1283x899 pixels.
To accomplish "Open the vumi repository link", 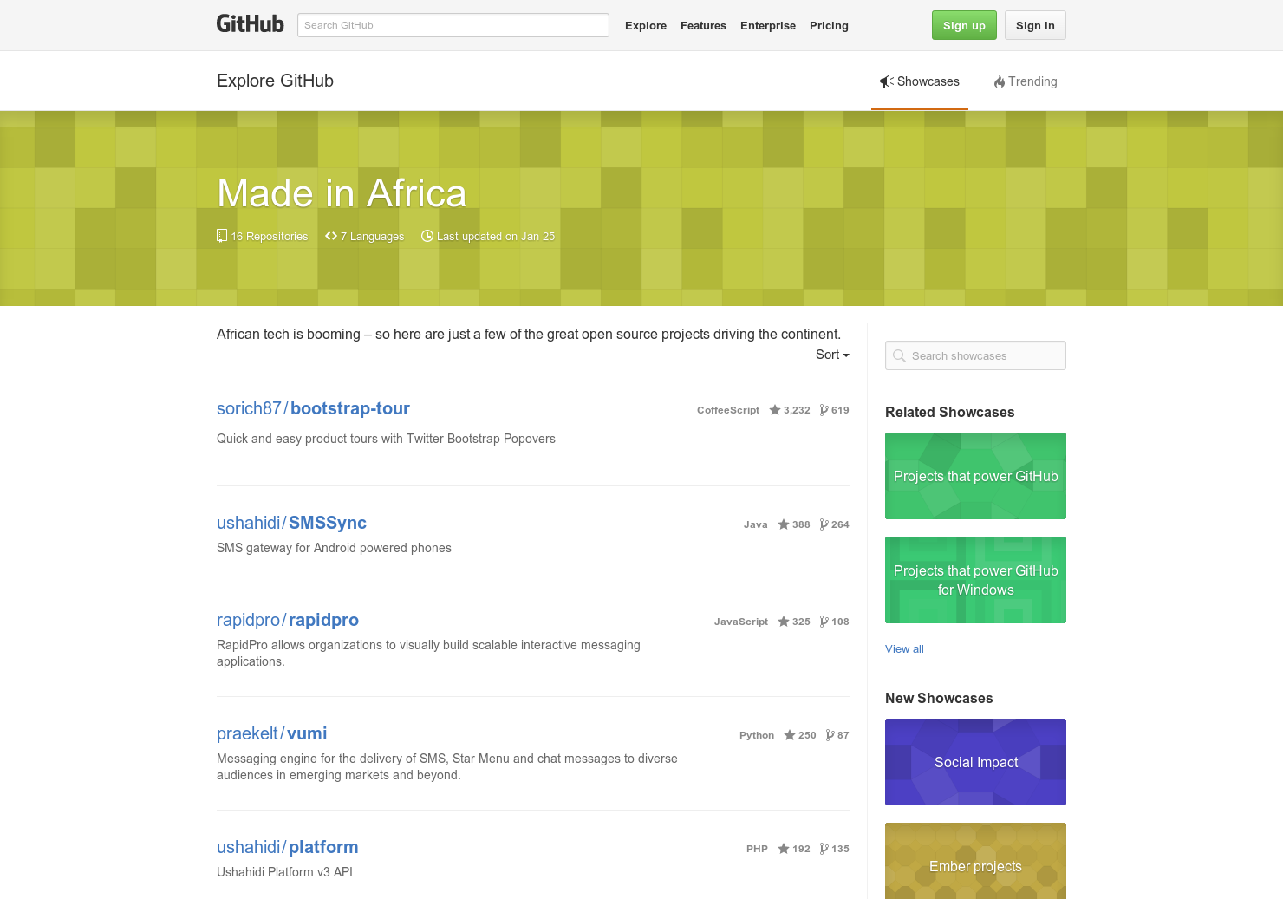I will [x=307, y=733].
